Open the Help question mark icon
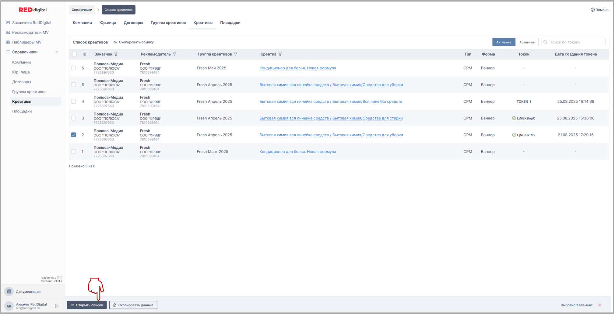This screenshot has height=314, width=615. pos(592,10)
